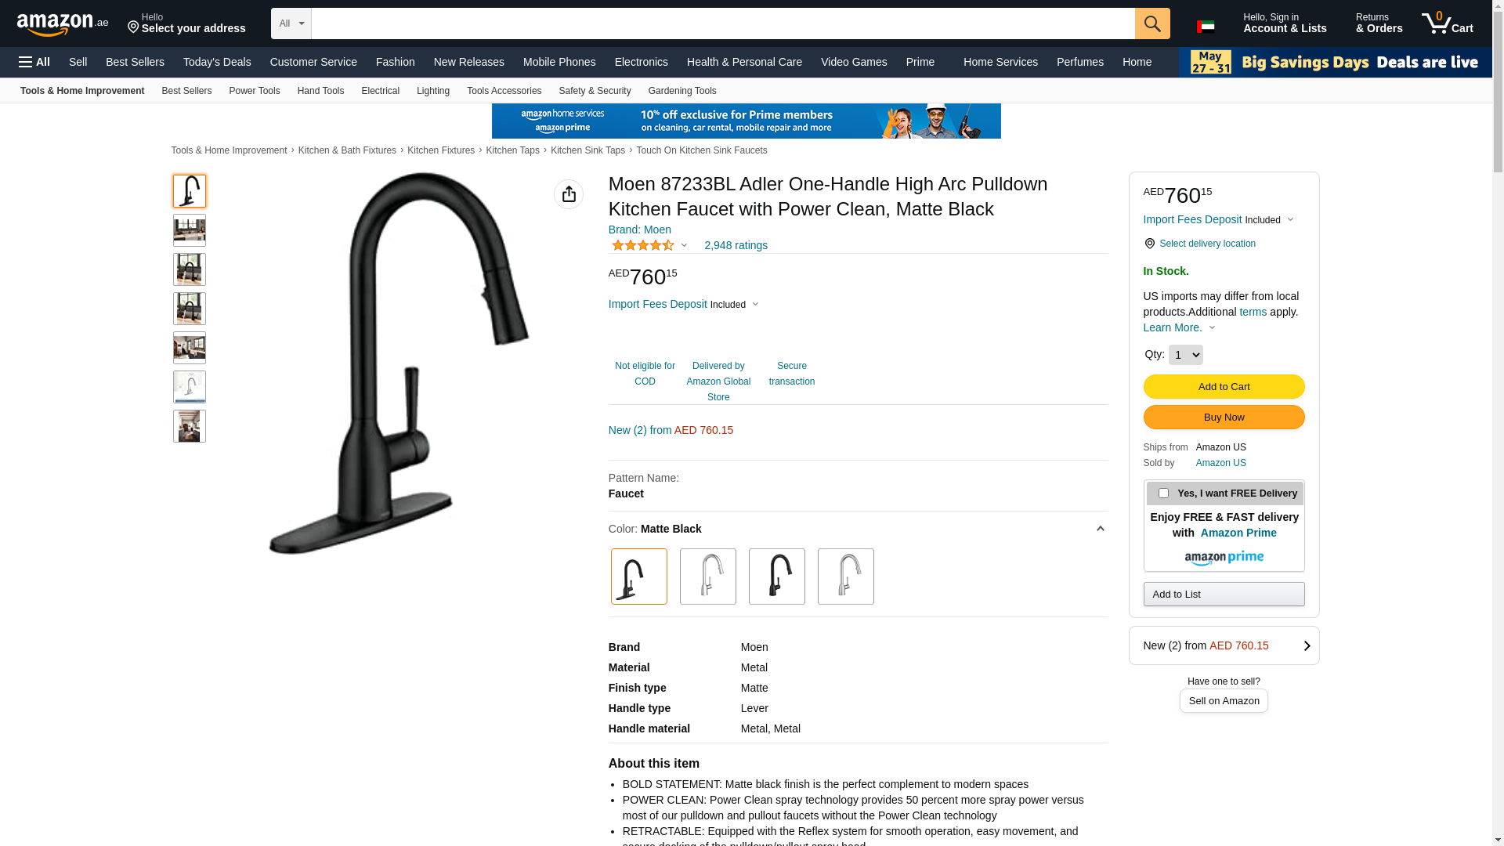The width and height of the screenshot is (1504, 846).
Task: Collapse the Color Matte Black section
Action: (x=1100, y=529)
